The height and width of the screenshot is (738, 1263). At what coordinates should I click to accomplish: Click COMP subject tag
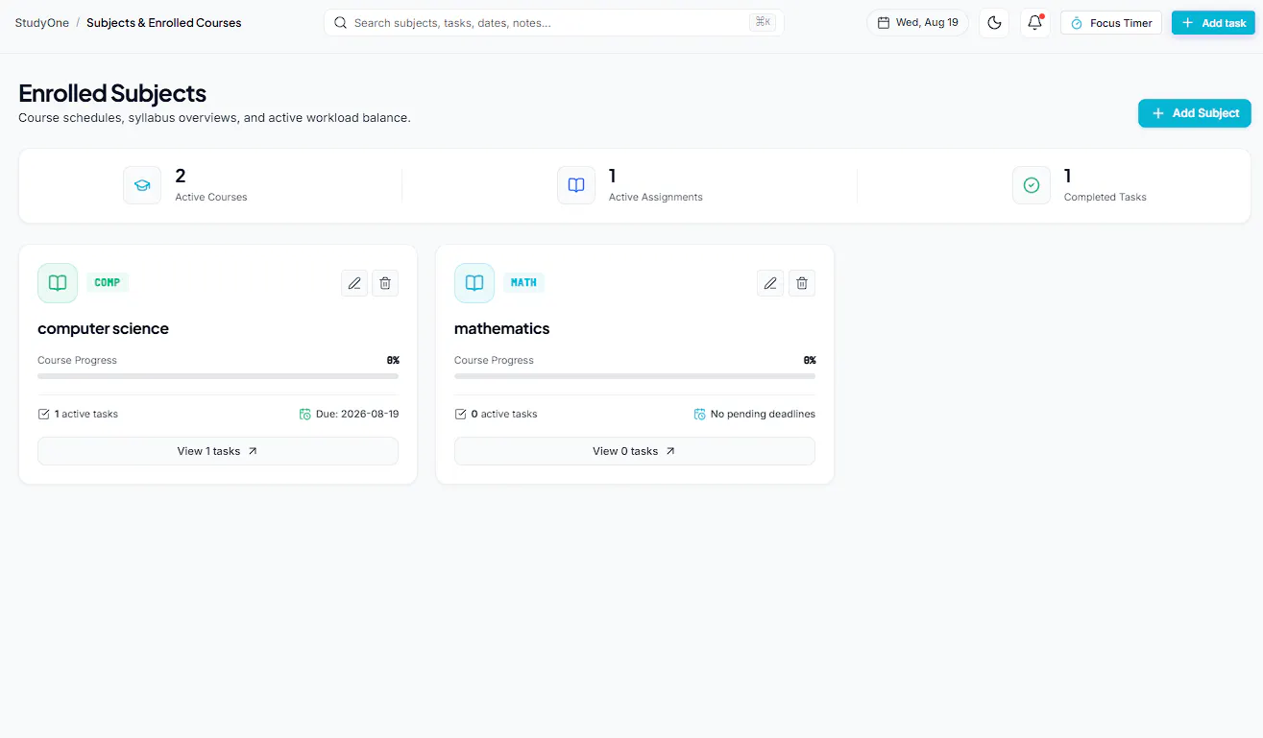coord(108,283)
